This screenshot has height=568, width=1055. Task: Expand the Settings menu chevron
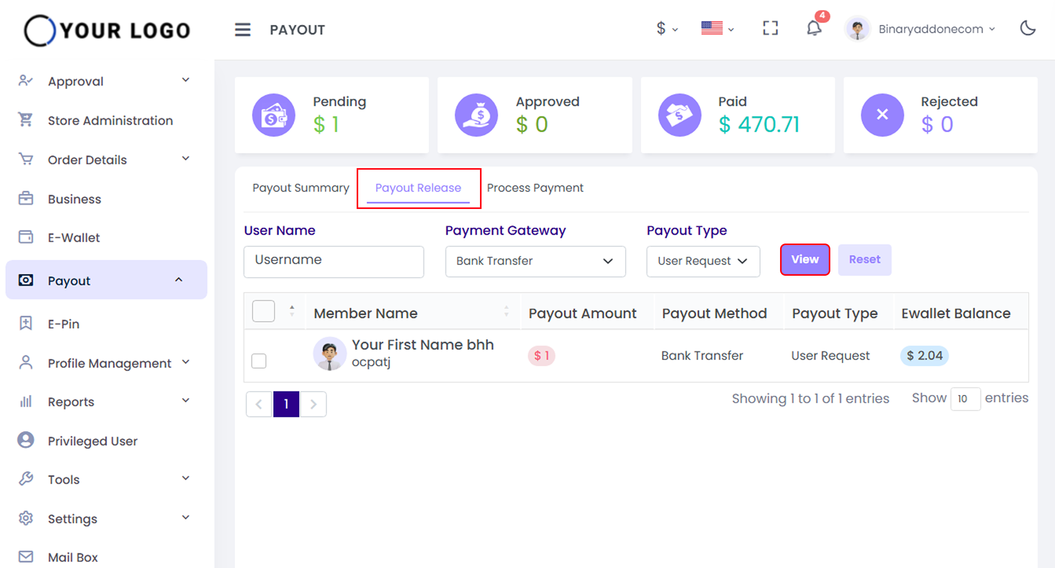point(185,517)
